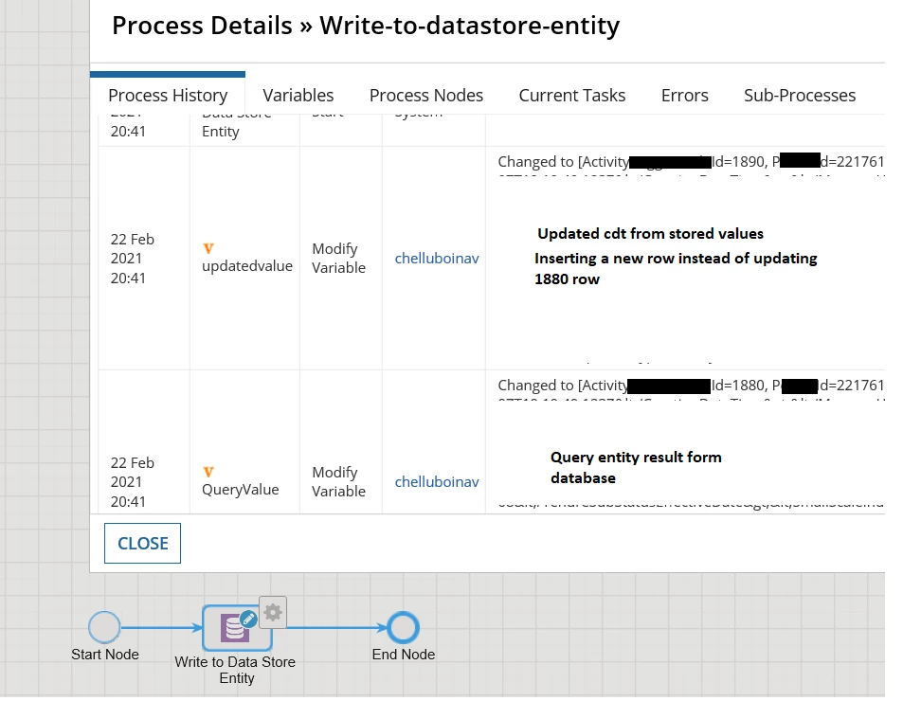Screen dimensions: 903x701
Task: Open the gear settings icon on node
Action: click(273, 612)
